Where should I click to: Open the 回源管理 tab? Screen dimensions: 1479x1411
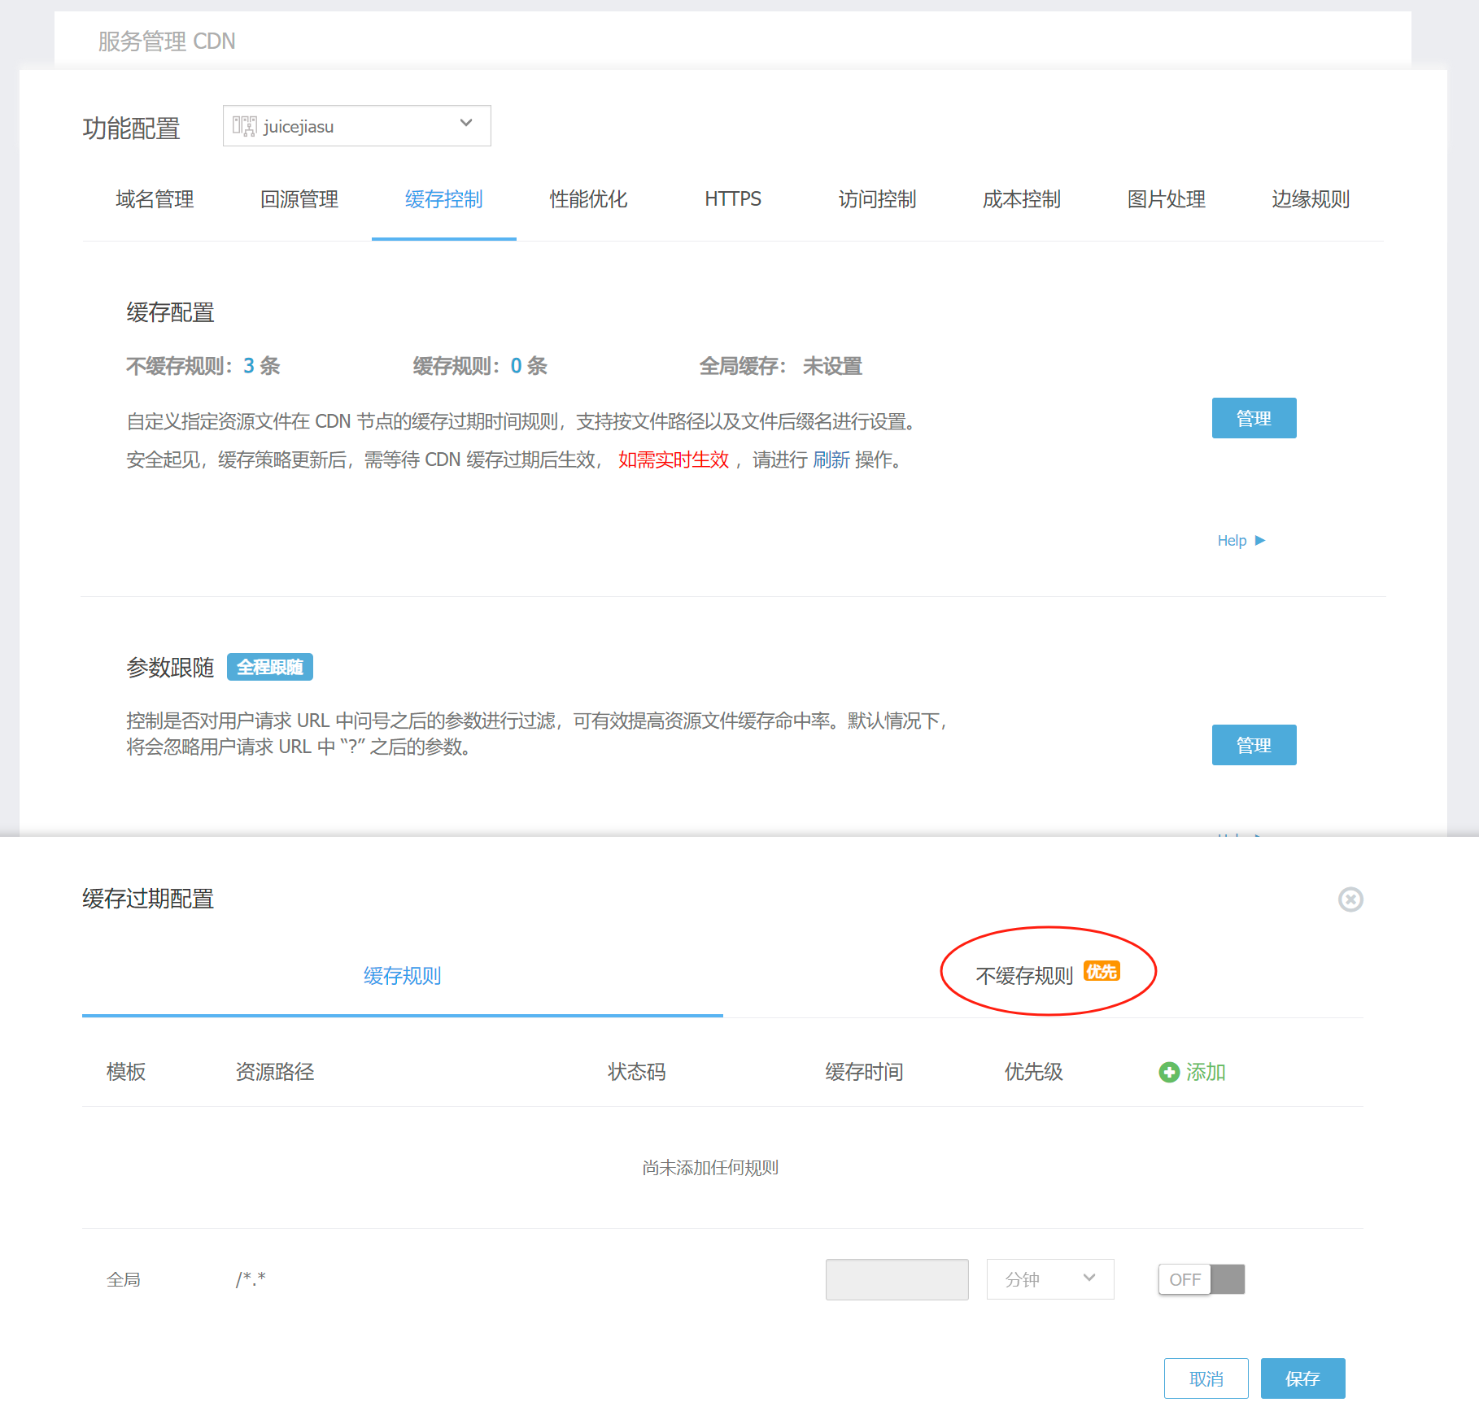pyautogui.click(x=299, y=199)
